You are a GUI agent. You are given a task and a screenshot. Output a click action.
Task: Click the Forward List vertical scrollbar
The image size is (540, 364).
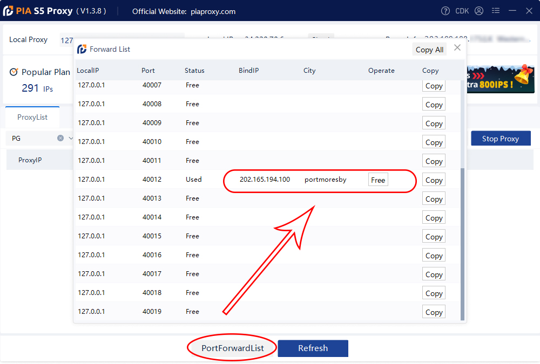click(463, 244)
